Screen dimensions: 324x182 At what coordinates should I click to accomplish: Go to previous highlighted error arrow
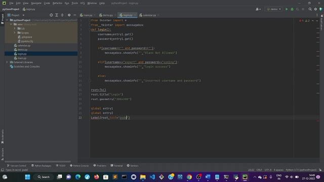point(313,21)
